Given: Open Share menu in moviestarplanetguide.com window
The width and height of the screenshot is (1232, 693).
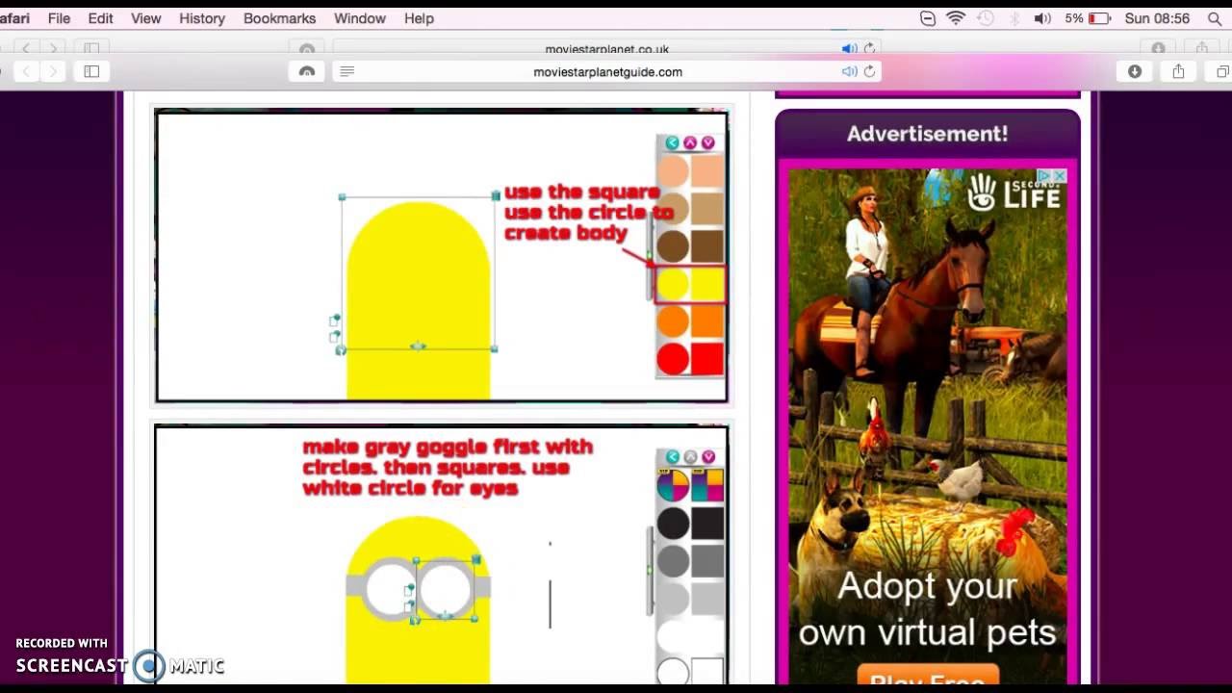Looking at the screenshot, I should coord(1178,71).
